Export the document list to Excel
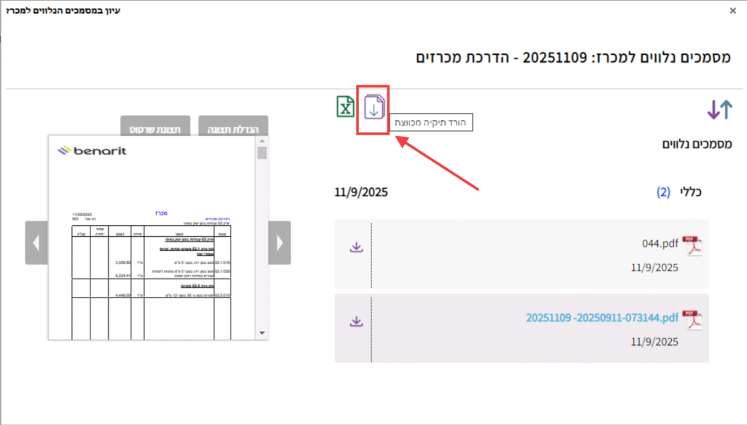The image size is (747, 425). coord(345,107)
